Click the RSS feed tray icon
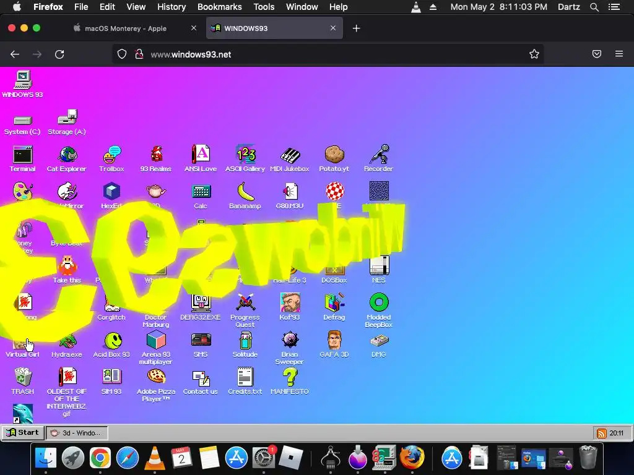Viewport: 634px width, 475px height. [602, 433]
